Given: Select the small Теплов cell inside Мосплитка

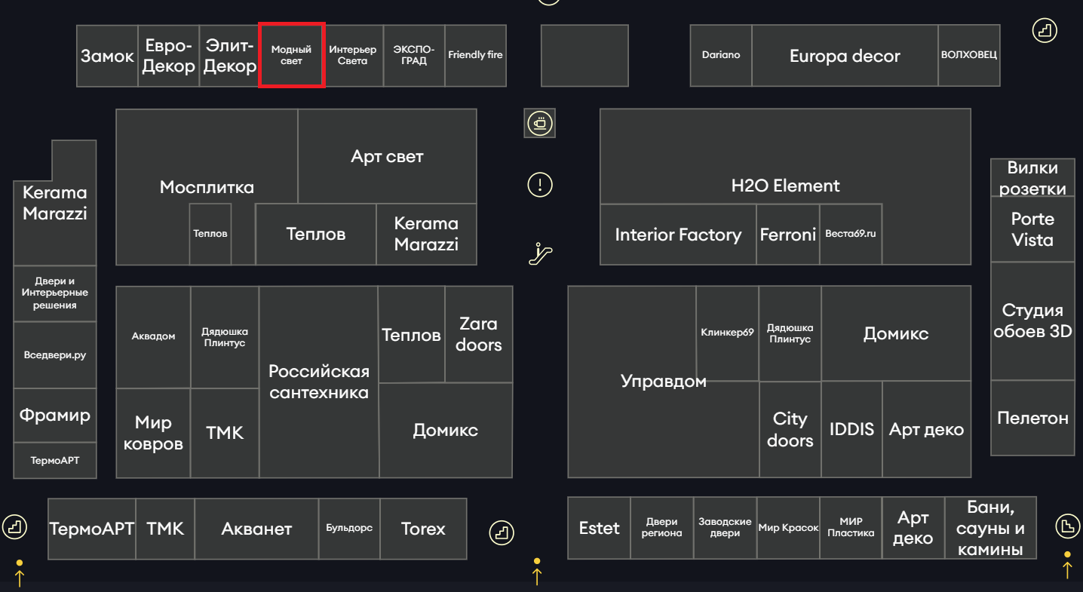Looking at the screenshot, I should [210, 234].
